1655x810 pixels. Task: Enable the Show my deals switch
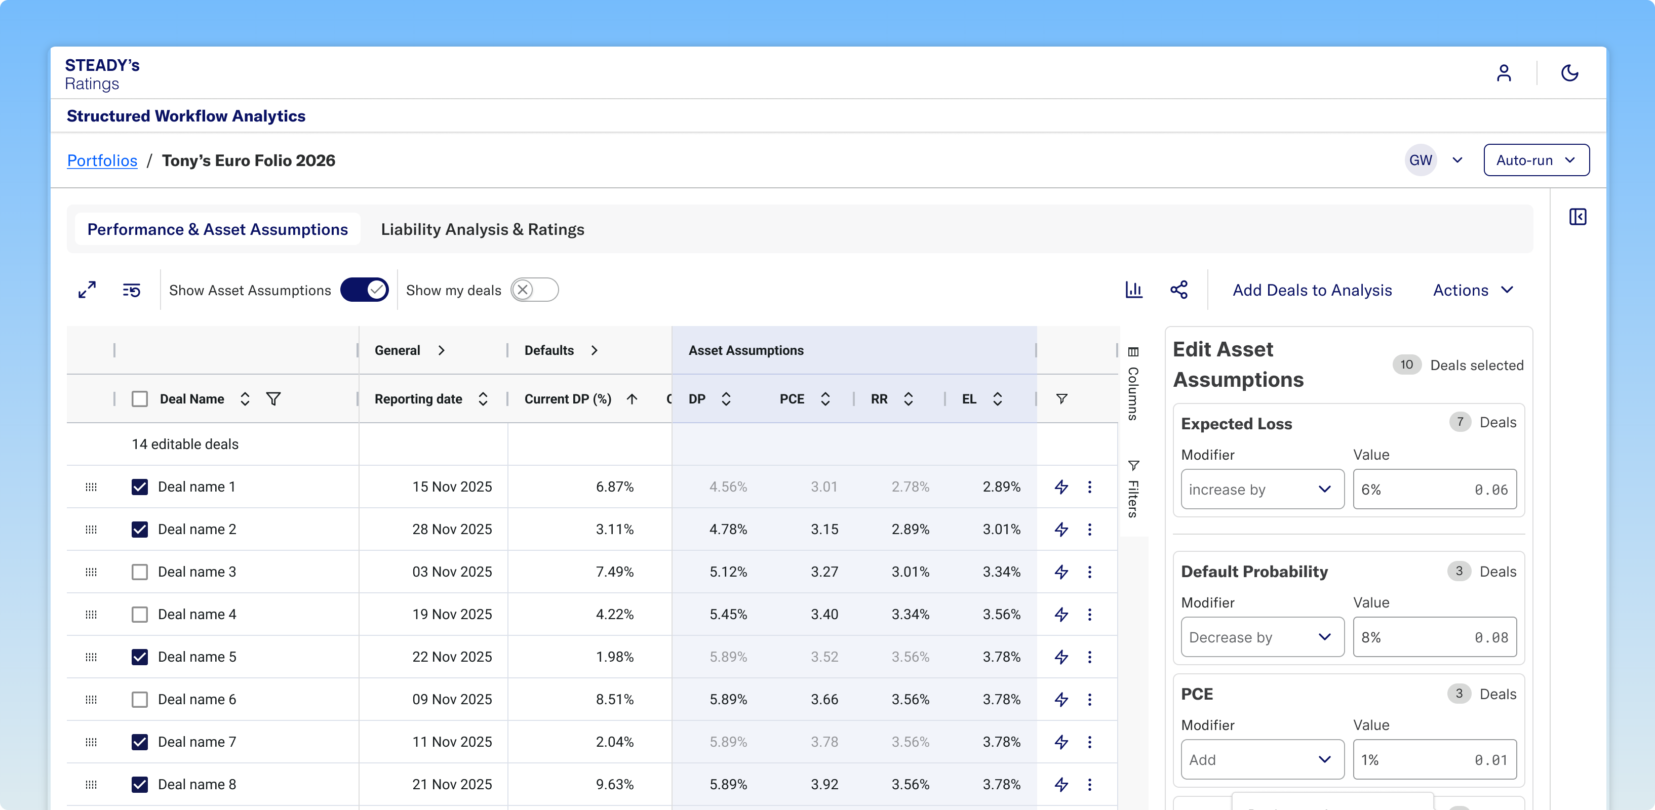point(535,290)
